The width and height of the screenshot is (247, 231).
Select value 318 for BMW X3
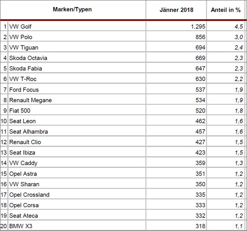[200, 226]
